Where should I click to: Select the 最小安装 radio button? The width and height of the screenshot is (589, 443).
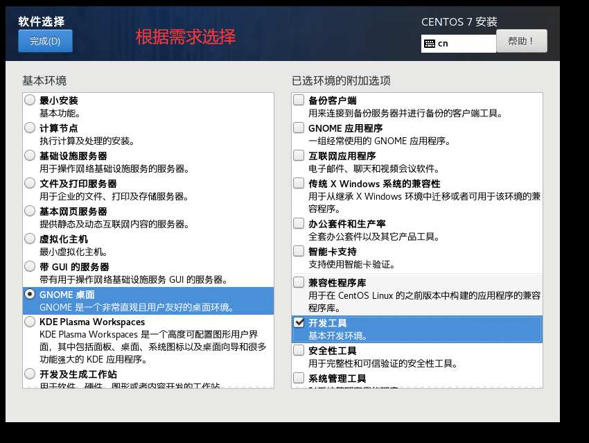click(30, 100)
